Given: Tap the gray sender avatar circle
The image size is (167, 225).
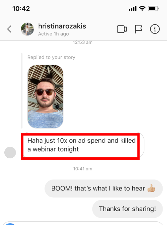Looking at the screenshot, I should tap(10, 153).
